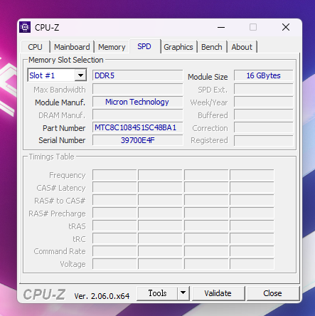Close the CPU-Z window with X

coord(286,28)
